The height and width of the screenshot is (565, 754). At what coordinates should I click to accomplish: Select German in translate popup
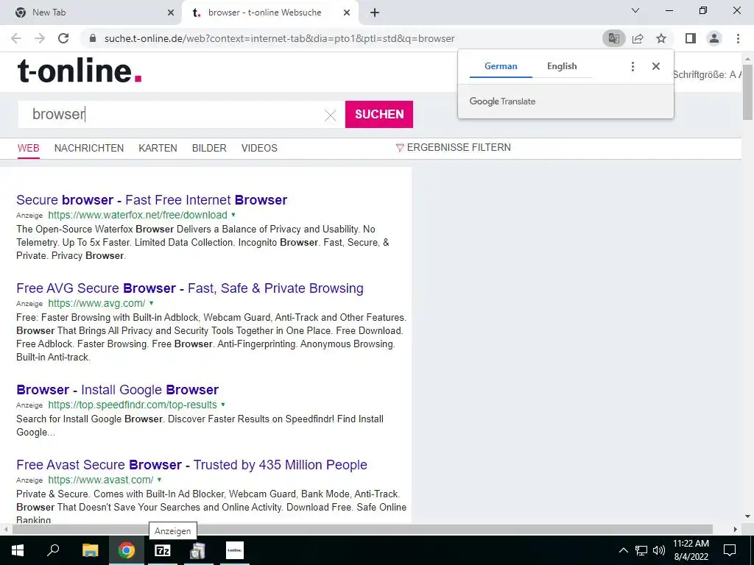pos(501,66)
